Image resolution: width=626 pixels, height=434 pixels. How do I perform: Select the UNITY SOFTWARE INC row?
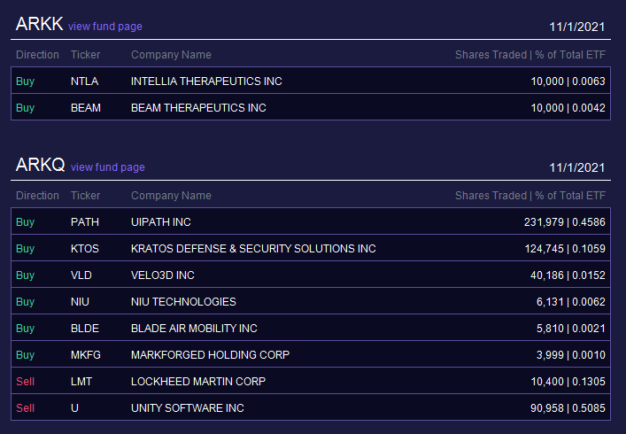[311, 407]
